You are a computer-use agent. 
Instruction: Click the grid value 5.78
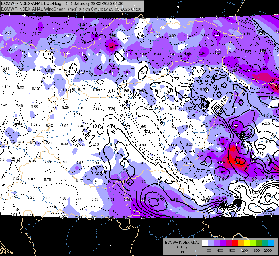click(48, 162)
